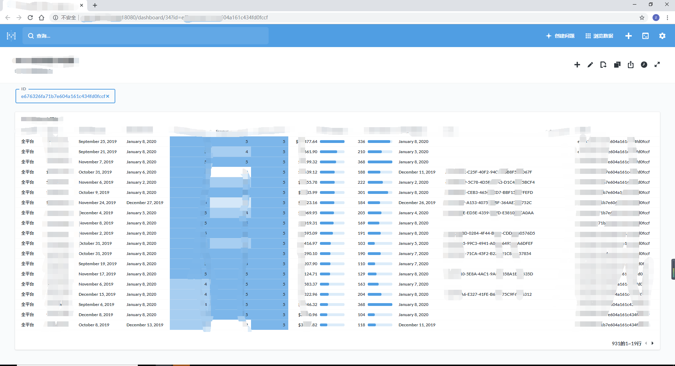Edit the dashboard using the pencil icon
The width and height of the screenshot is (675, 366).
[590, 65]
